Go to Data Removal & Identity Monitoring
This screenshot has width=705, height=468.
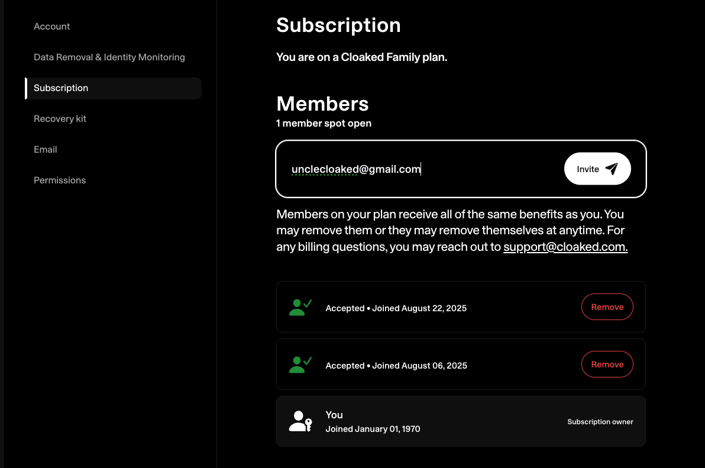pyautogui.click(x=109, y=57)
